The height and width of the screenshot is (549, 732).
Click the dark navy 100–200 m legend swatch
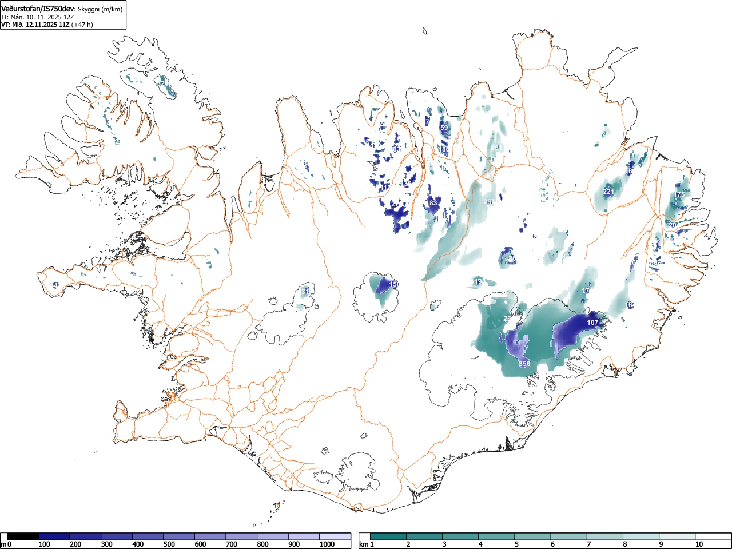[54, 536]
